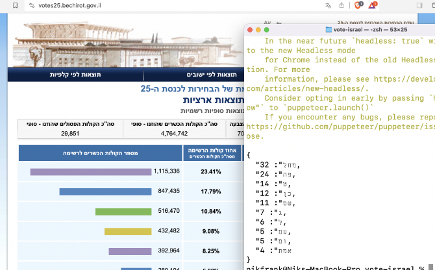Click the blue bar for 847,435 votes
Viewport: 435px width, 270px height.
[x=105, y=191]
